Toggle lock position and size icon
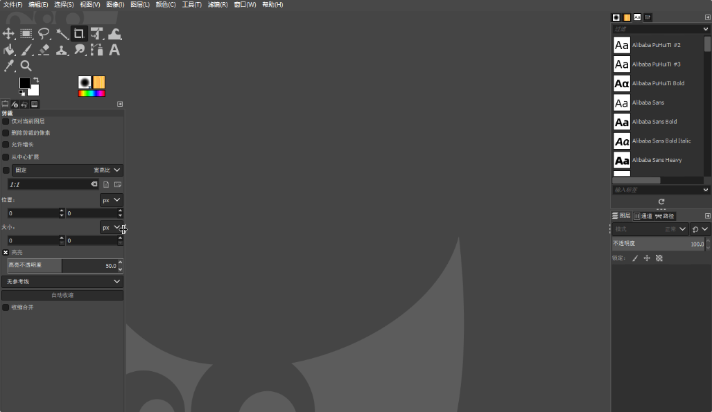Image resolution: width=712 pixels, height=412 pixels. pos(647,258)
